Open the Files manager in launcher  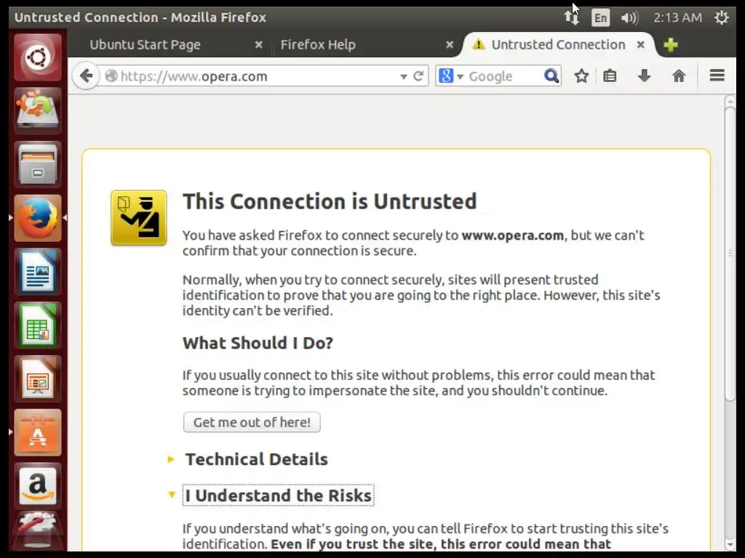pyautogui.click(x=38, y=165)
